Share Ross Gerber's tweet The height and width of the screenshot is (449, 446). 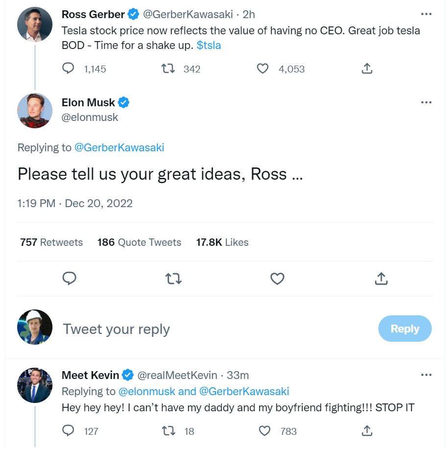(x=367, y=69)
